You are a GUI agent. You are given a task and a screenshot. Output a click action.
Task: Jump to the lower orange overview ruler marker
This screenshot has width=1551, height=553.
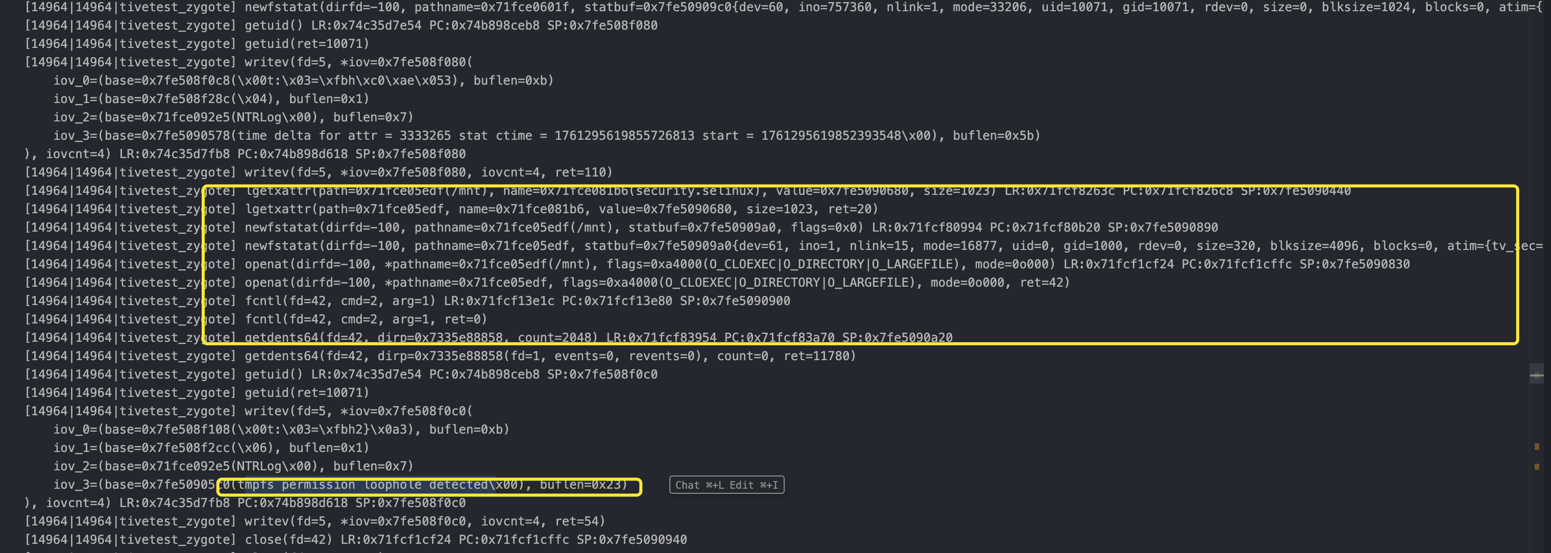click(1537, 466)
